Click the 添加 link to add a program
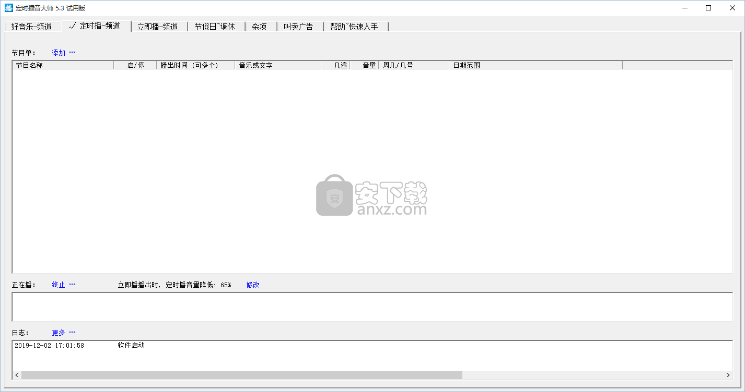This screenshot has height=392, width=745. click(x=63, y=53)
